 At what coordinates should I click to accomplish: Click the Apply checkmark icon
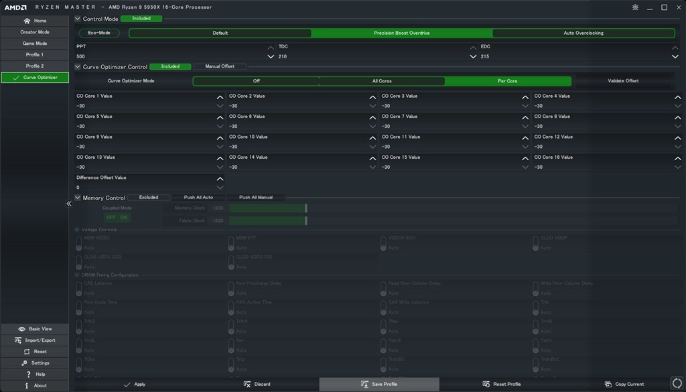(x=127, y=385)
